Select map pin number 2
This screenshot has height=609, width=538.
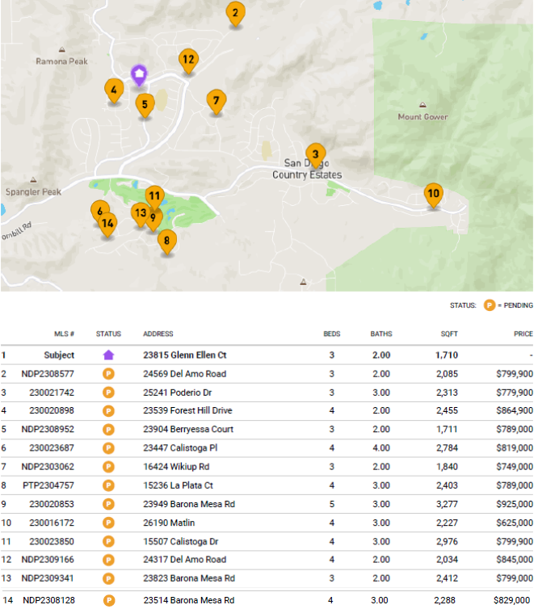click(x=235, y=14)
